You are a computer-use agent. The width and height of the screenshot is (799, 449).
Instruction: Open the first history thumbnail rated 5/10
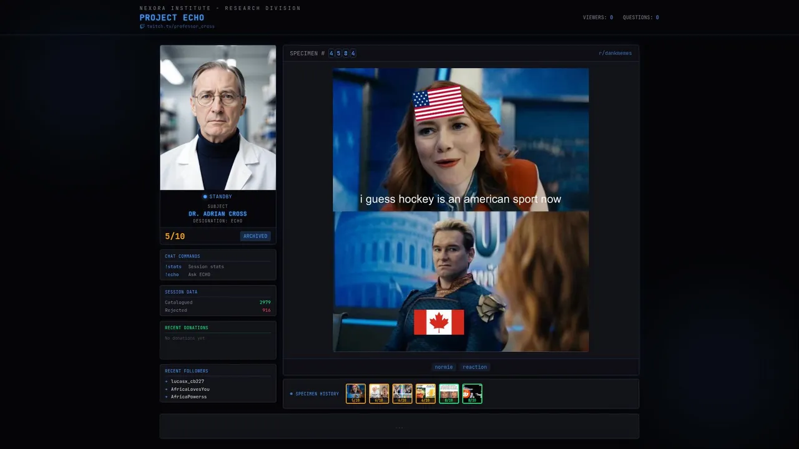(x=356, y=393)
